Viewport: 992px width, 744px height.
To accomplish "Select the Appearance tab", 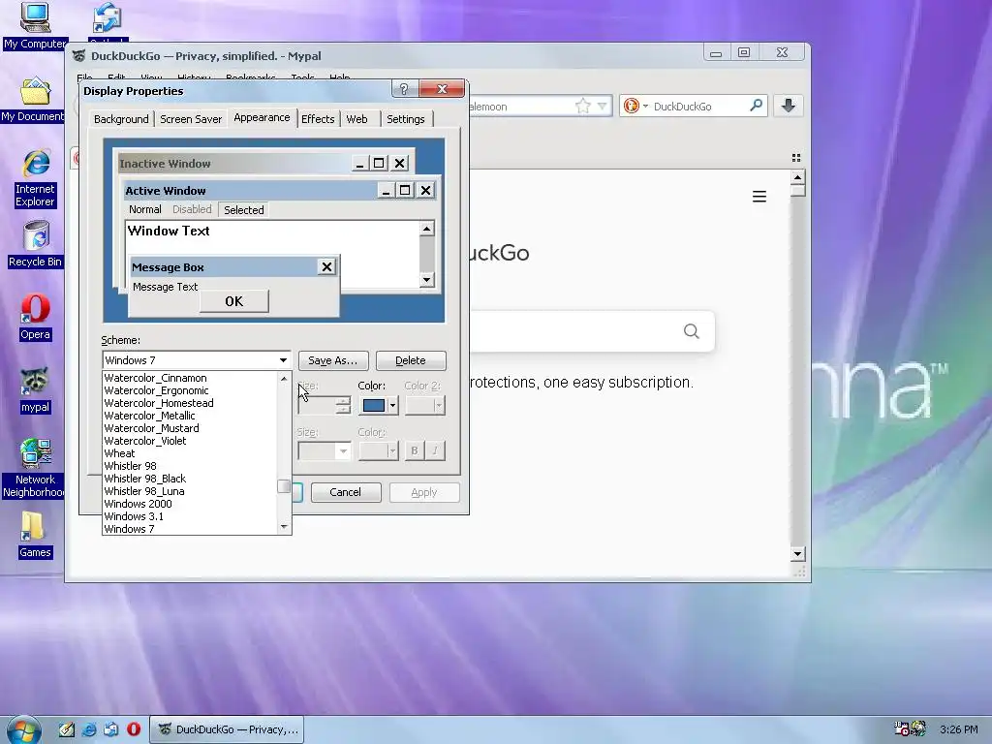I will coord(262,117).
